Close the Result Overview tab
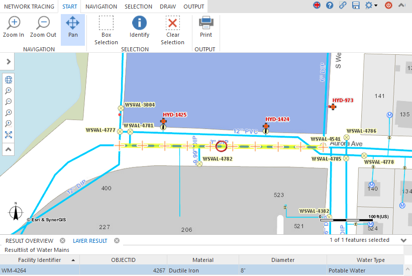This screenshot has width=412, height=276. (x=62, y=241)
